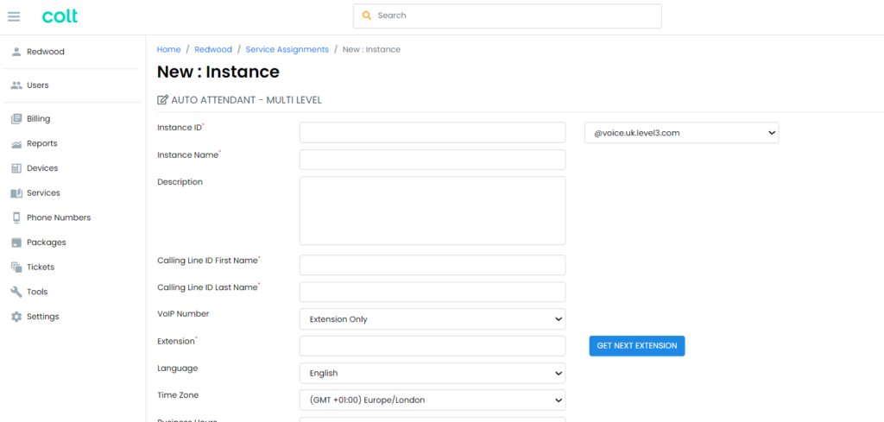The width and height of the screenshot is (884, 422).
Task: Click the 'New : Instance' page heading
Action: pyautogui.click(x=218, y=72)
